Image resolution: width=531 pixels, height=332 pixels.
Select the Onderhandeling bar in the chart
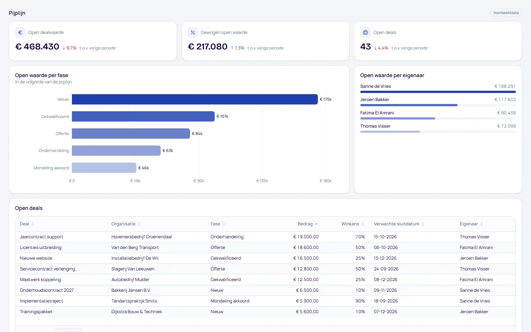coord(116,151)
